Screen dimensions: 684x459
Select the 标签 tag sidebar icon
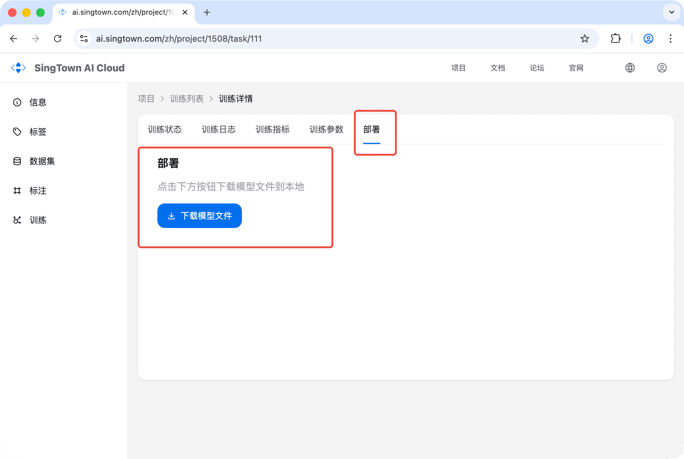17,132
